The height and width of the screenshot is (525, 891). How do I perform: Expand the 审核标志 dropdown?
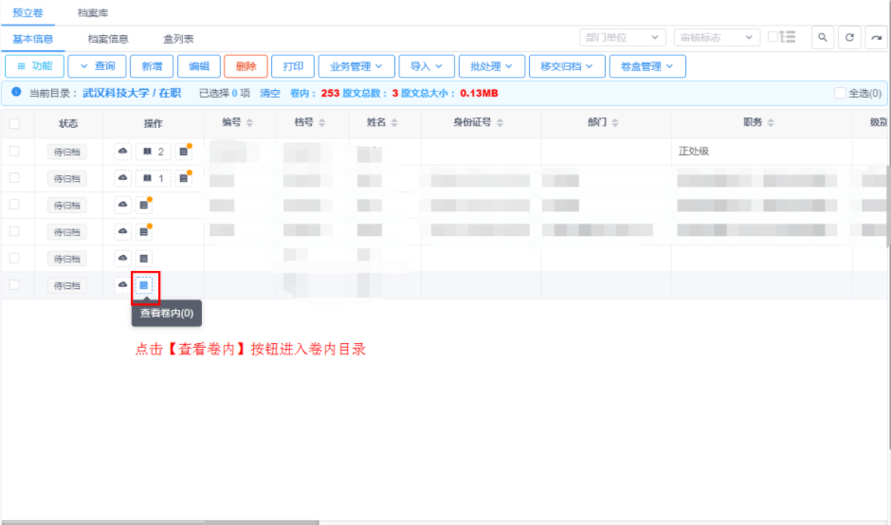point(716,38)
